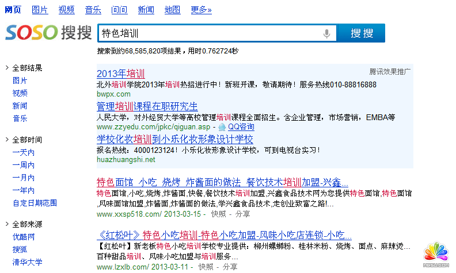Viewport: 456px width, 273px height.
Task: Filter results to 一天内
Action: [x=24, y=152]
